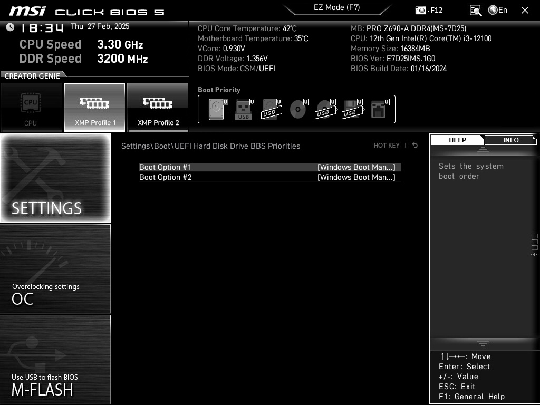Click the BIOS Build Date 01/16/2024 entry
This screenshot has width=540, height=405.
pos(399,69)
